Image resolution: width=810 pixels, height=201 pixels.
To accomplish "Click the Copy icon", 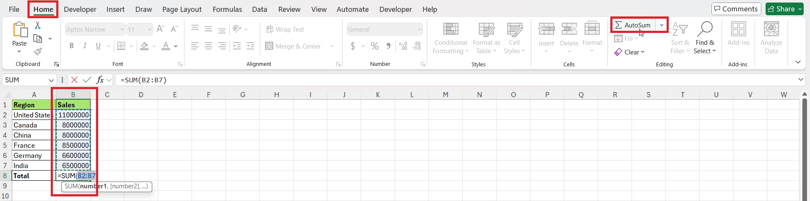I will (x=38, y=38).
